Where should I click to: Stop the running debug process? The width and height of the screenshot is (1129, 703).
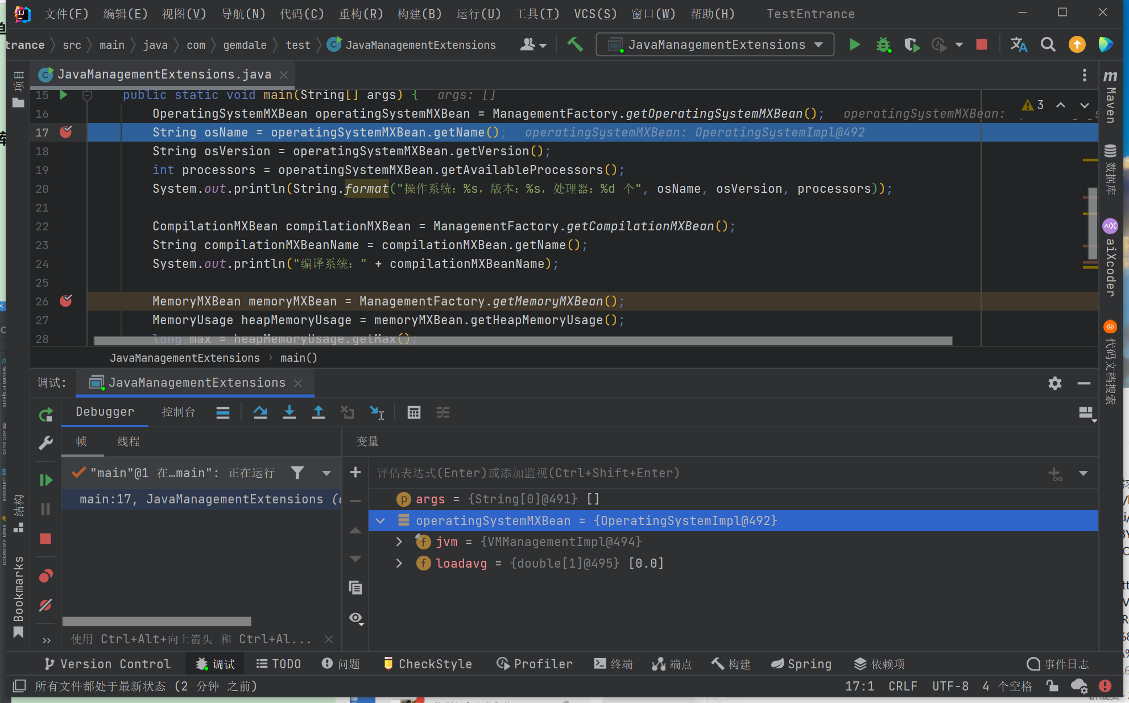point(46,539)
